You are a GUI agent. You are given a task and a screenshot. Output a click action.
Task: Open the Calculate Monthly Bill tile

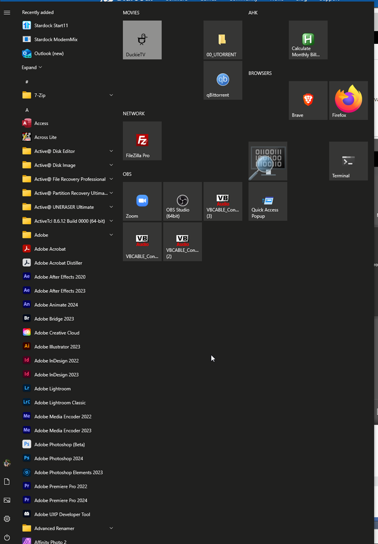[x=308, y=40]
